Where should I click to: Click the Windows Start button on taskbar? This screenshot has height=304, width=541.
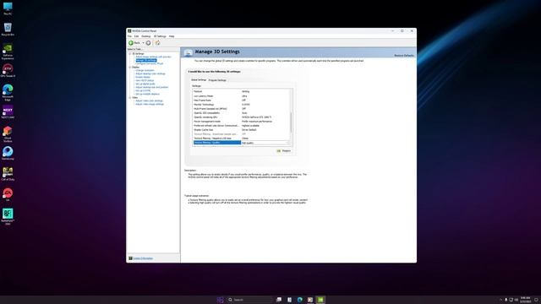coord(220,300)
